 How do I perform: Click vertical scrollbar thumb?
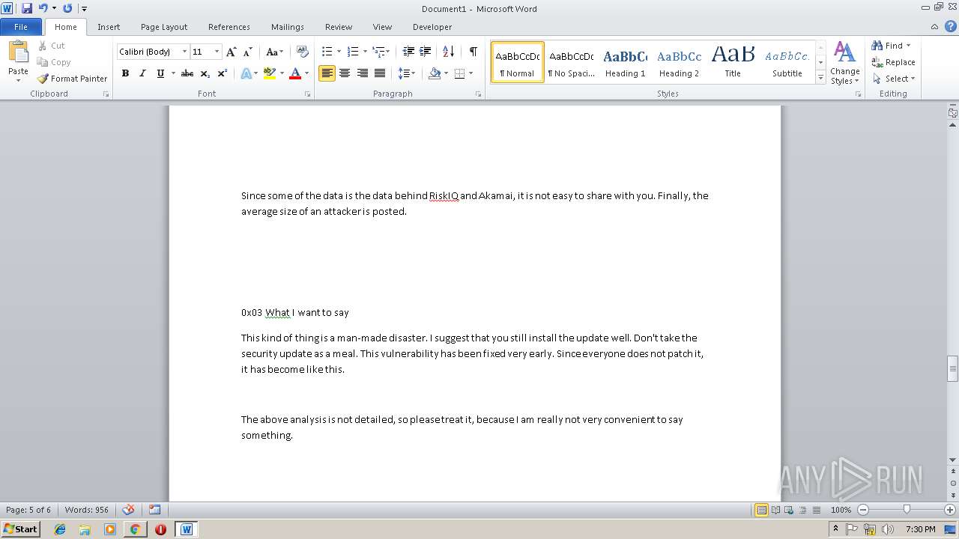click(953, 368)
